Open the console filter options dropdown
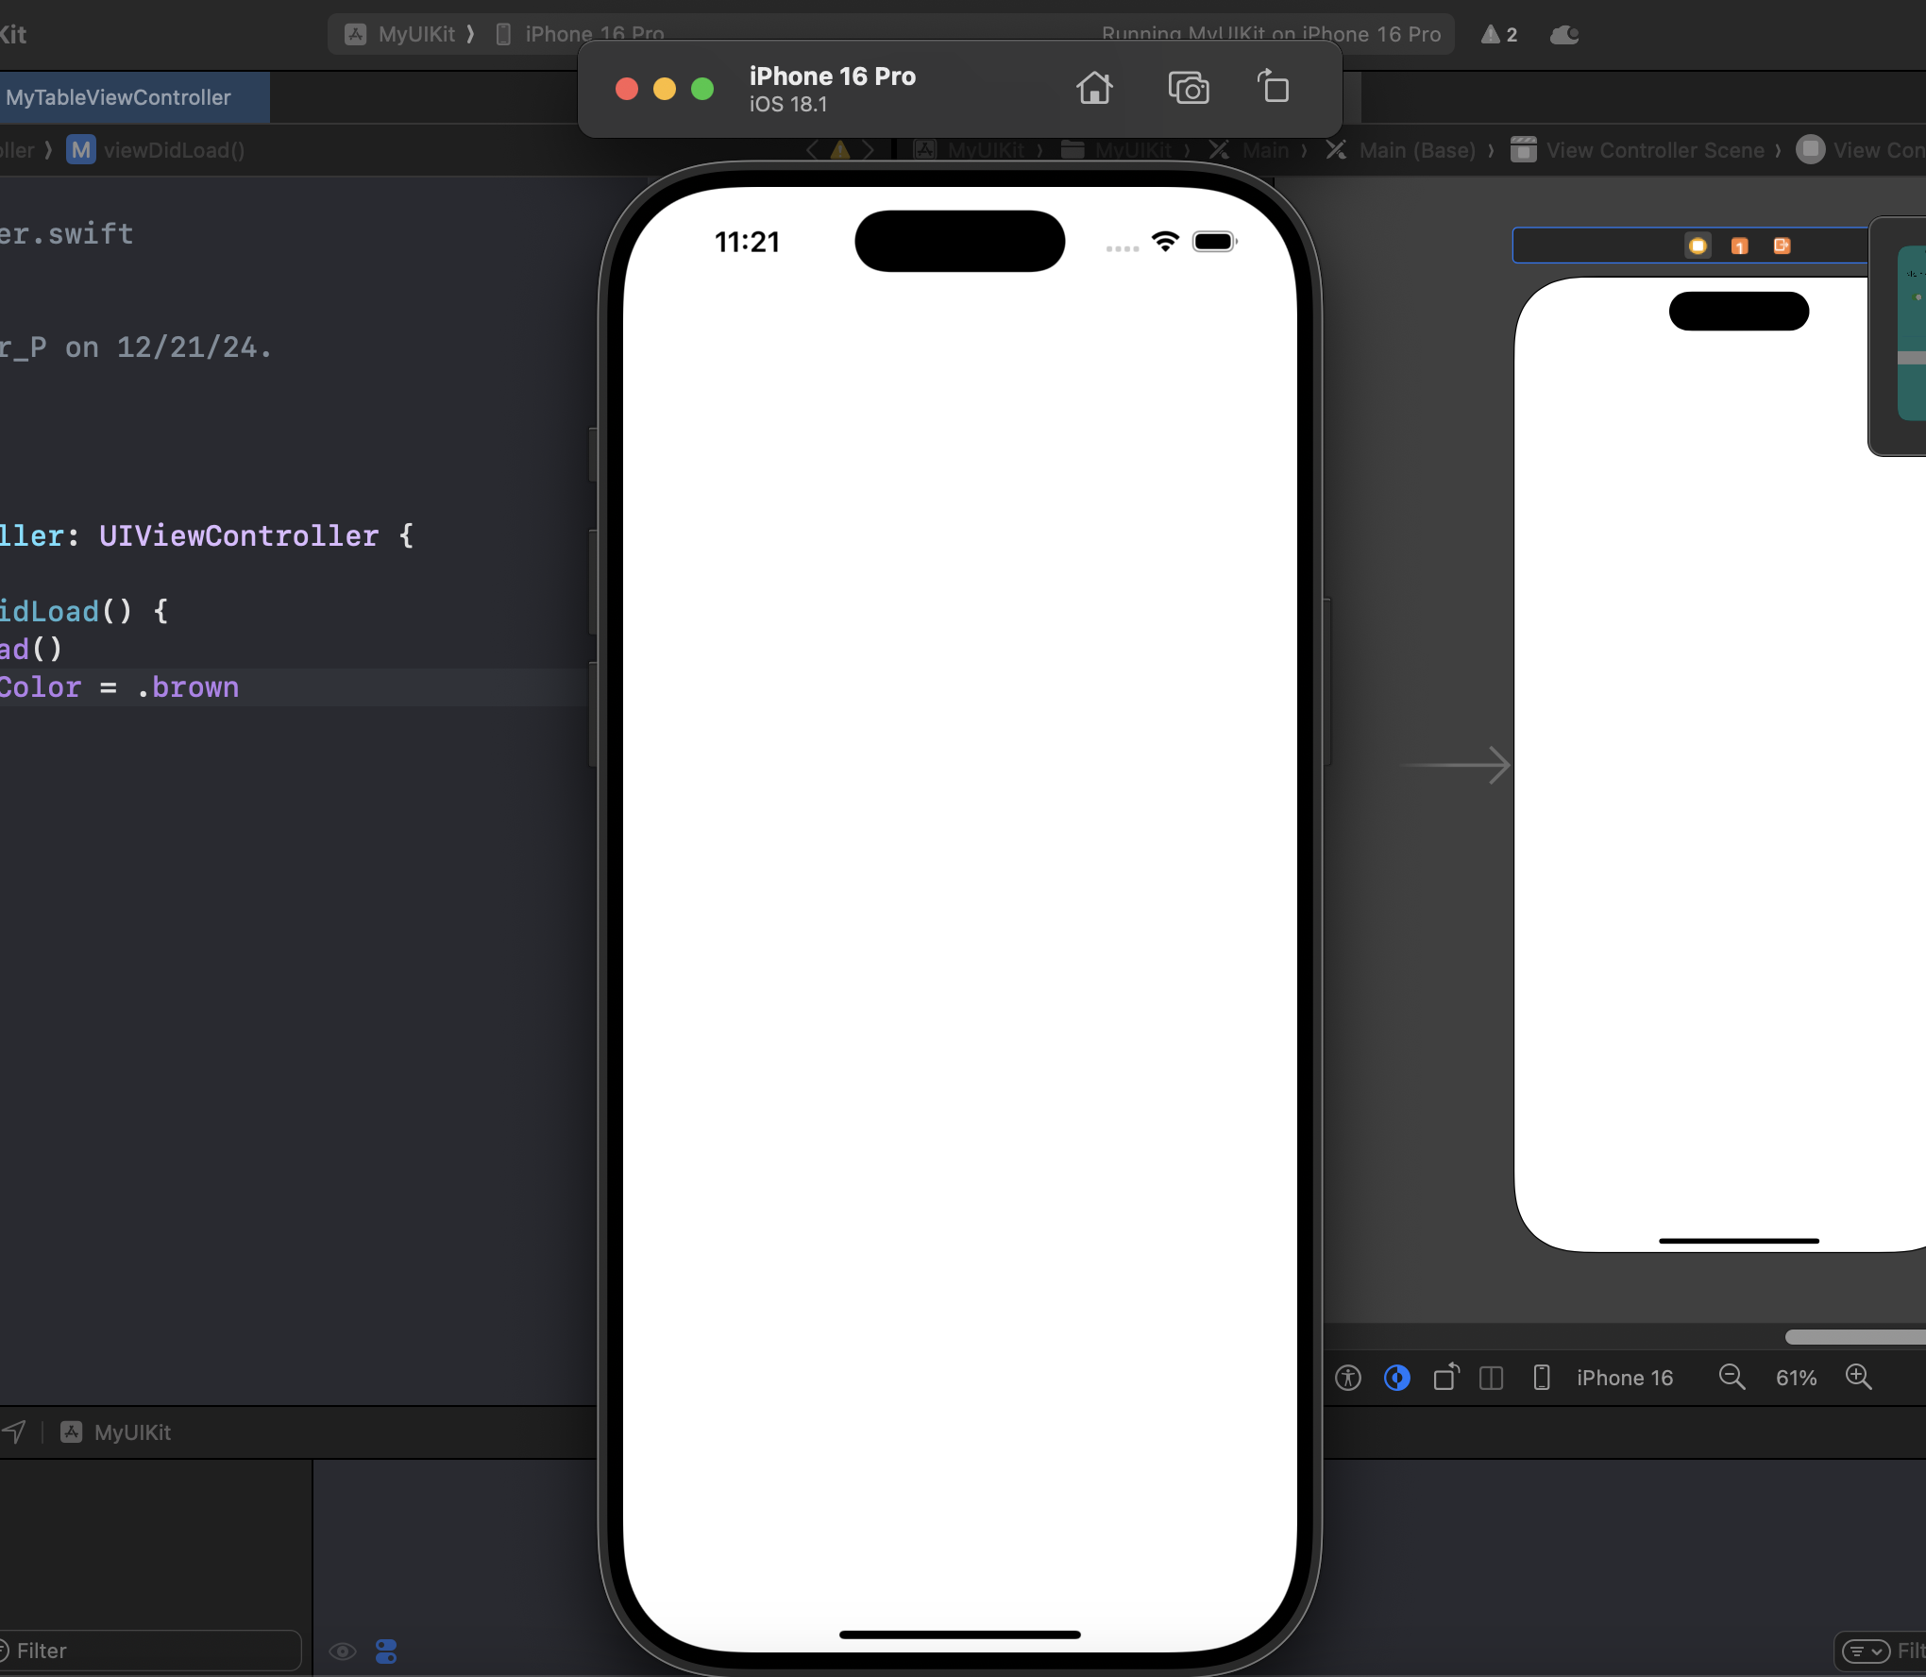The width and height of the screenshot is (1926, 1677). pyautogui.click(x=1866, y=1652)
